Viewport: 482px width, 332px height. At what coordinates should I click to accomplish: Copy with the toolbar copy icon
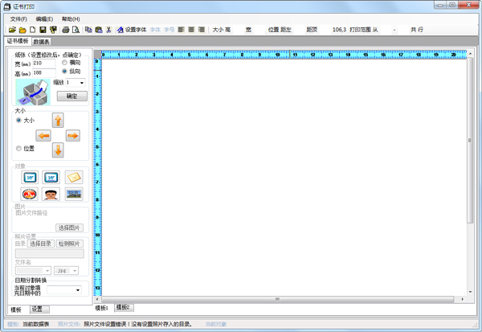[88, 30]
